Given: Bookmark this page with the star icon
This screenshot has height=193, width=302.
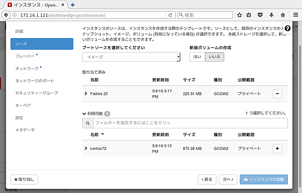Looking at the screenshot, I should [x=240, y=15].
